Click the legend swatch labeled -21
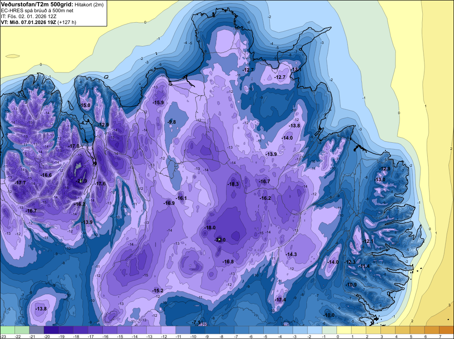Viewport: 454px width, 339px height. [x=36, y=330]
